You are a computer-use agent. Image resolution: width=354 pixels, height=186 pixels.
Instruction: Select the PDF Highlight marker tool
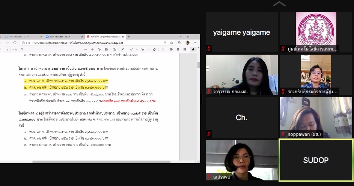tap(143, 49)
